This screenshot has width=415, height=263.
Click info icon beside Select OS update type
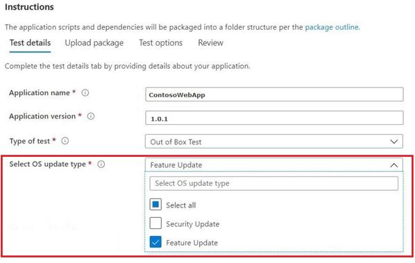101,164
